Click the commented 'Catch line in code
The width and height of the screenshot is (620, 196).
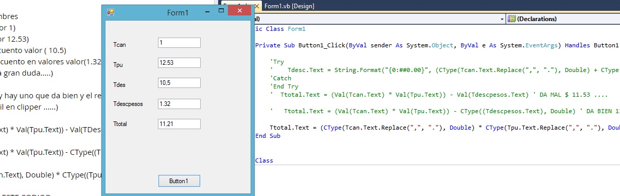pyautogui.click(x=280, y=78)
